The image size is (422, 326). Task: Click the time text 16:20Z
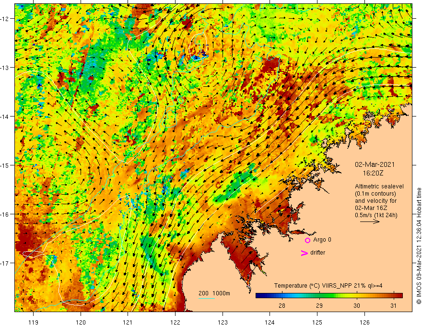pyautogui.click(x=373, y=173)
